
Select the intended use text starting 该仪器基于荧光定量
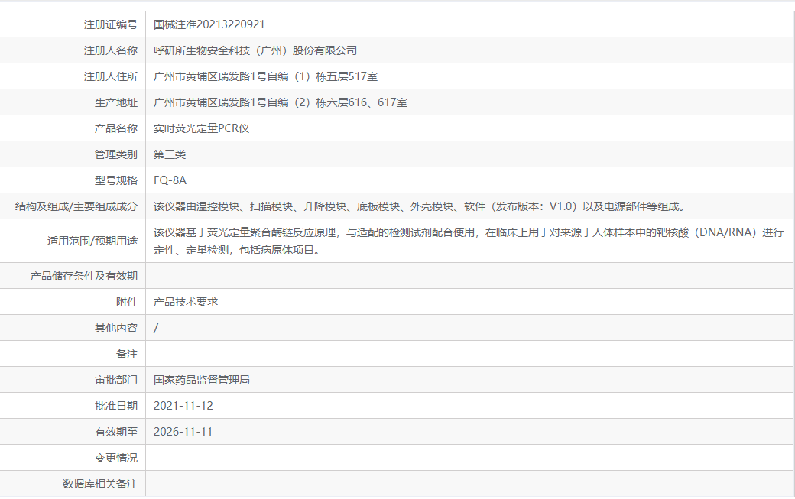[x=469, y=241]
